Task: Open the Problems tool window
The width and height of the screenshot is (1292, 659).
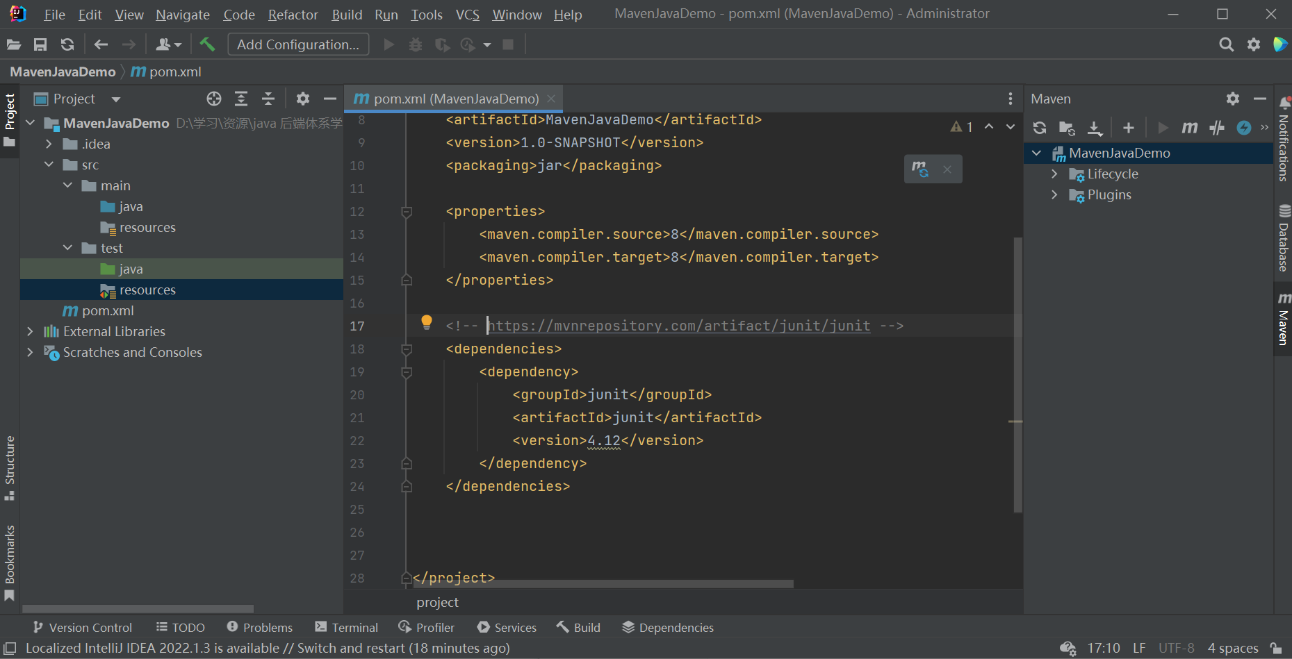Action: click(260, 627)
